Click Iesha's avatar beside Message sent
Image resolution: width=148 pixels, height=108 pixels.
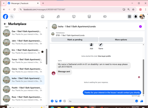54,73
